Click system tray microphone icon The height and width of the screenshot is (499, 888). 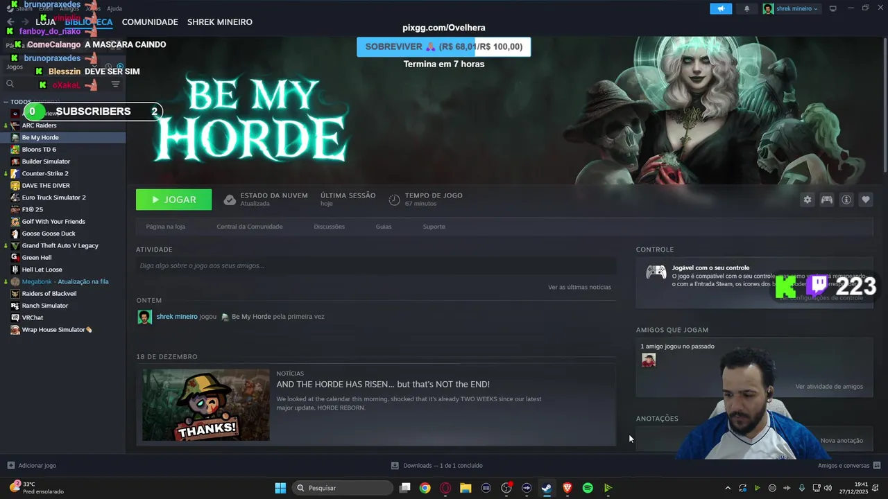pos(802,488)
